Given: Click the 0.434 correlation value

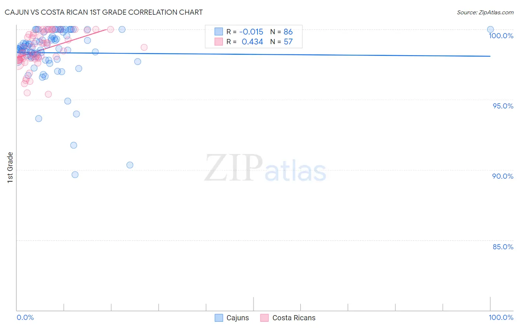Looking at the screenshot, I should (252, 42).
